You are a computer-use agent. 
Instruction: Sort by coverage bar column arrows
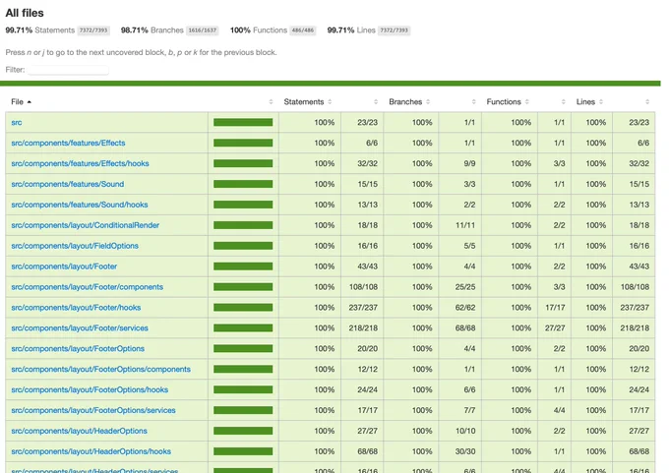point(271,102)
